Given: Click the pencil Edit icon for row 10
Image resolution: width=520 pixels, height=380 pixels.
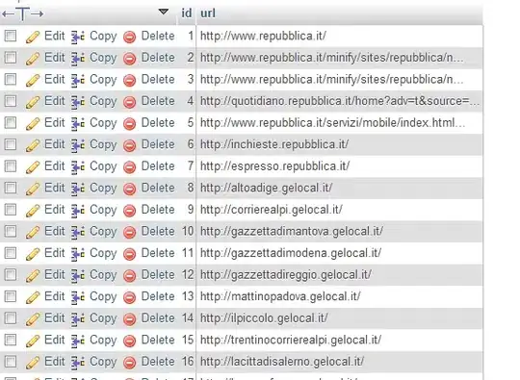Looking at the screenshot, I should (33, 232).
